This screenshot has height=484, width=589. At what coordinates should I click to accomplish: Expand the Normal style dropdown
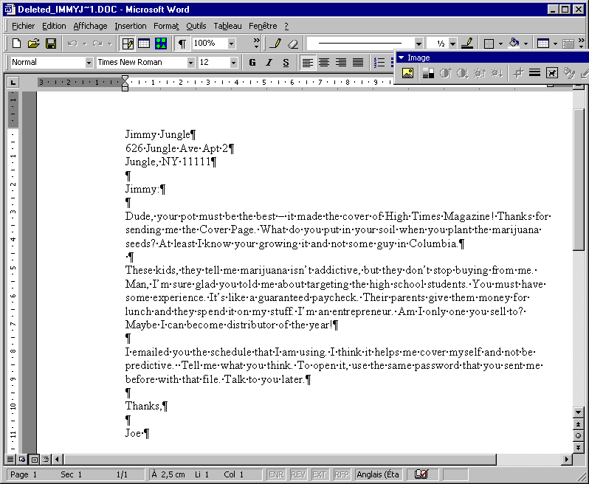coord(89,63)
